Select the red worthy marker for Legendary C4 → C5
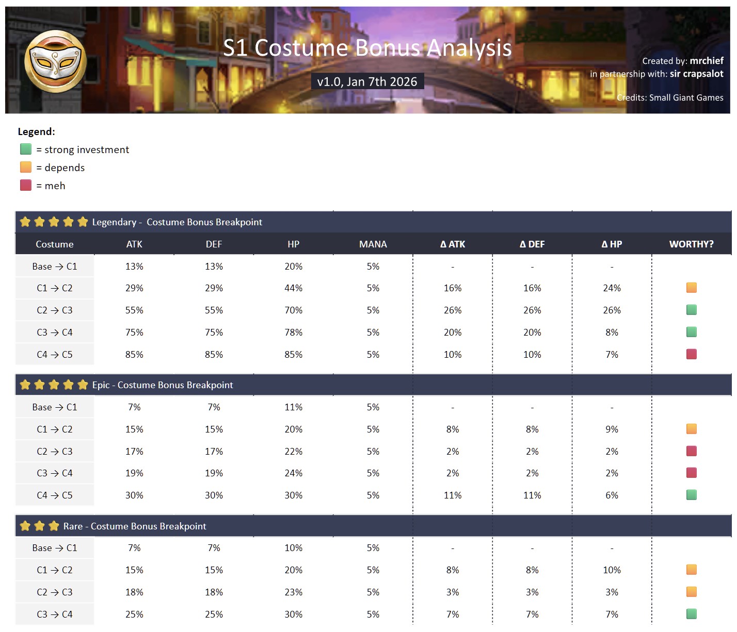Image resolution: width=737 pixels, height=632 pixels. [691, 354]
